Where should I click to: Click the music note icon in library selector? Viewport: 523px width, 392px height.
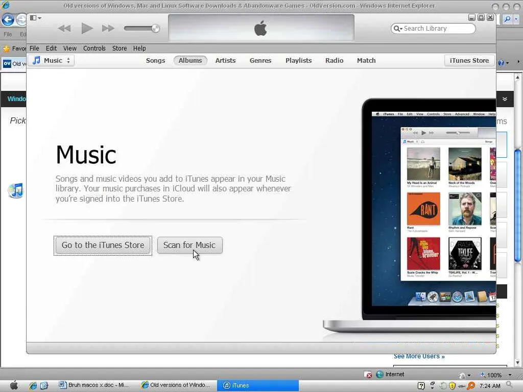click(36, 60)
